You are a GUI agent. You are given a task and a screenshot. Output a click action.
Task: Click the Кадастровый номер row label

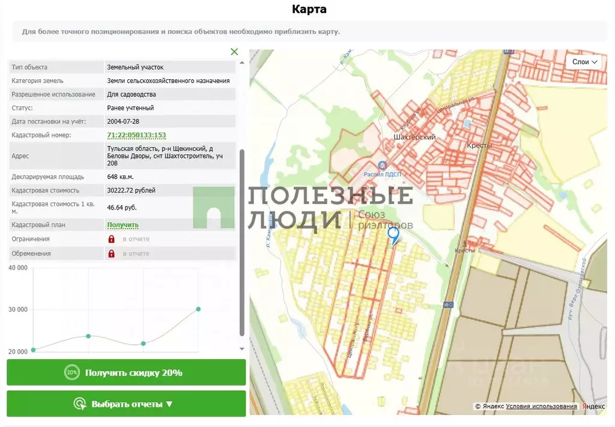[41, 135]
